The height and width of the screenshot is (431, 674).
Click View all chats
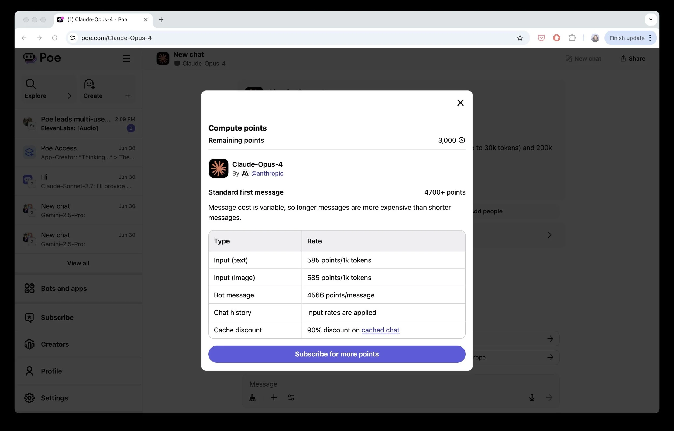tap(78, 263)
